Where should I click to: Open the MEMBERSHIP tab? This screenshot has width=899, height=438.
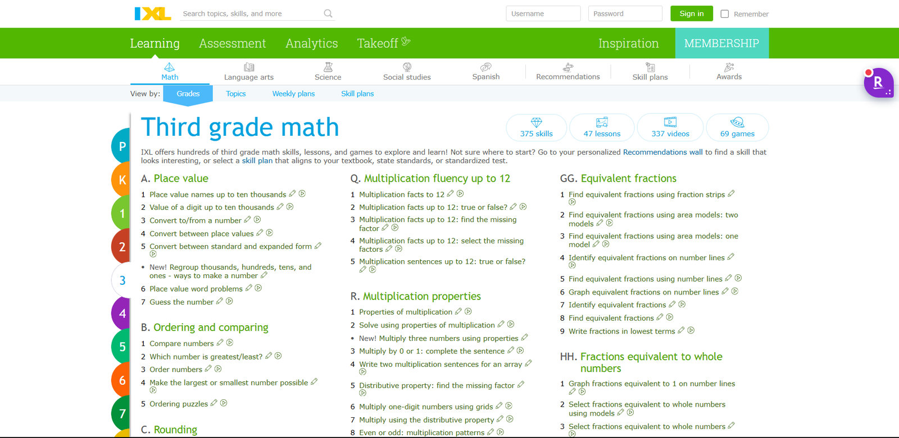(x=721, y=43)
